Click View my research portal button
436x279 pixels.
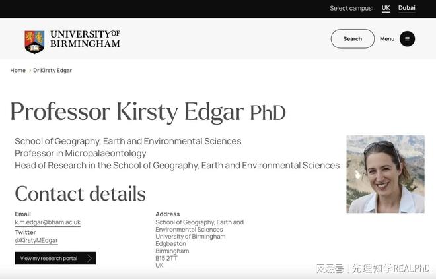[55, 258]
